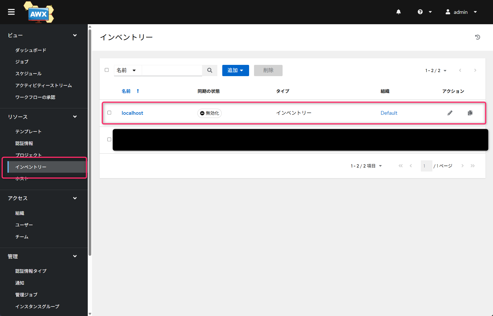Open 認証情報タイプ in the sidebar

tap(31, 271)
